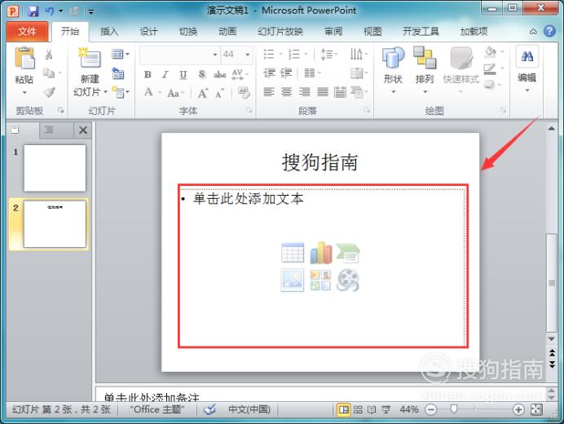Switch to the 设计 (Design) tab
Viewport: 564px width, 424px height.
coord(148,32)
